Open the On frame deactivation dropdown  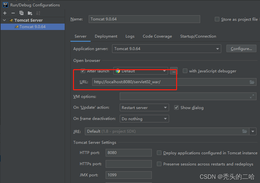[x=144, y=119]
